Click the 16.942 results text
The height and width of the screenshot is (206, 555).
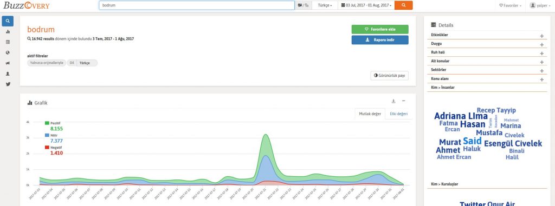tap(43, 39)
